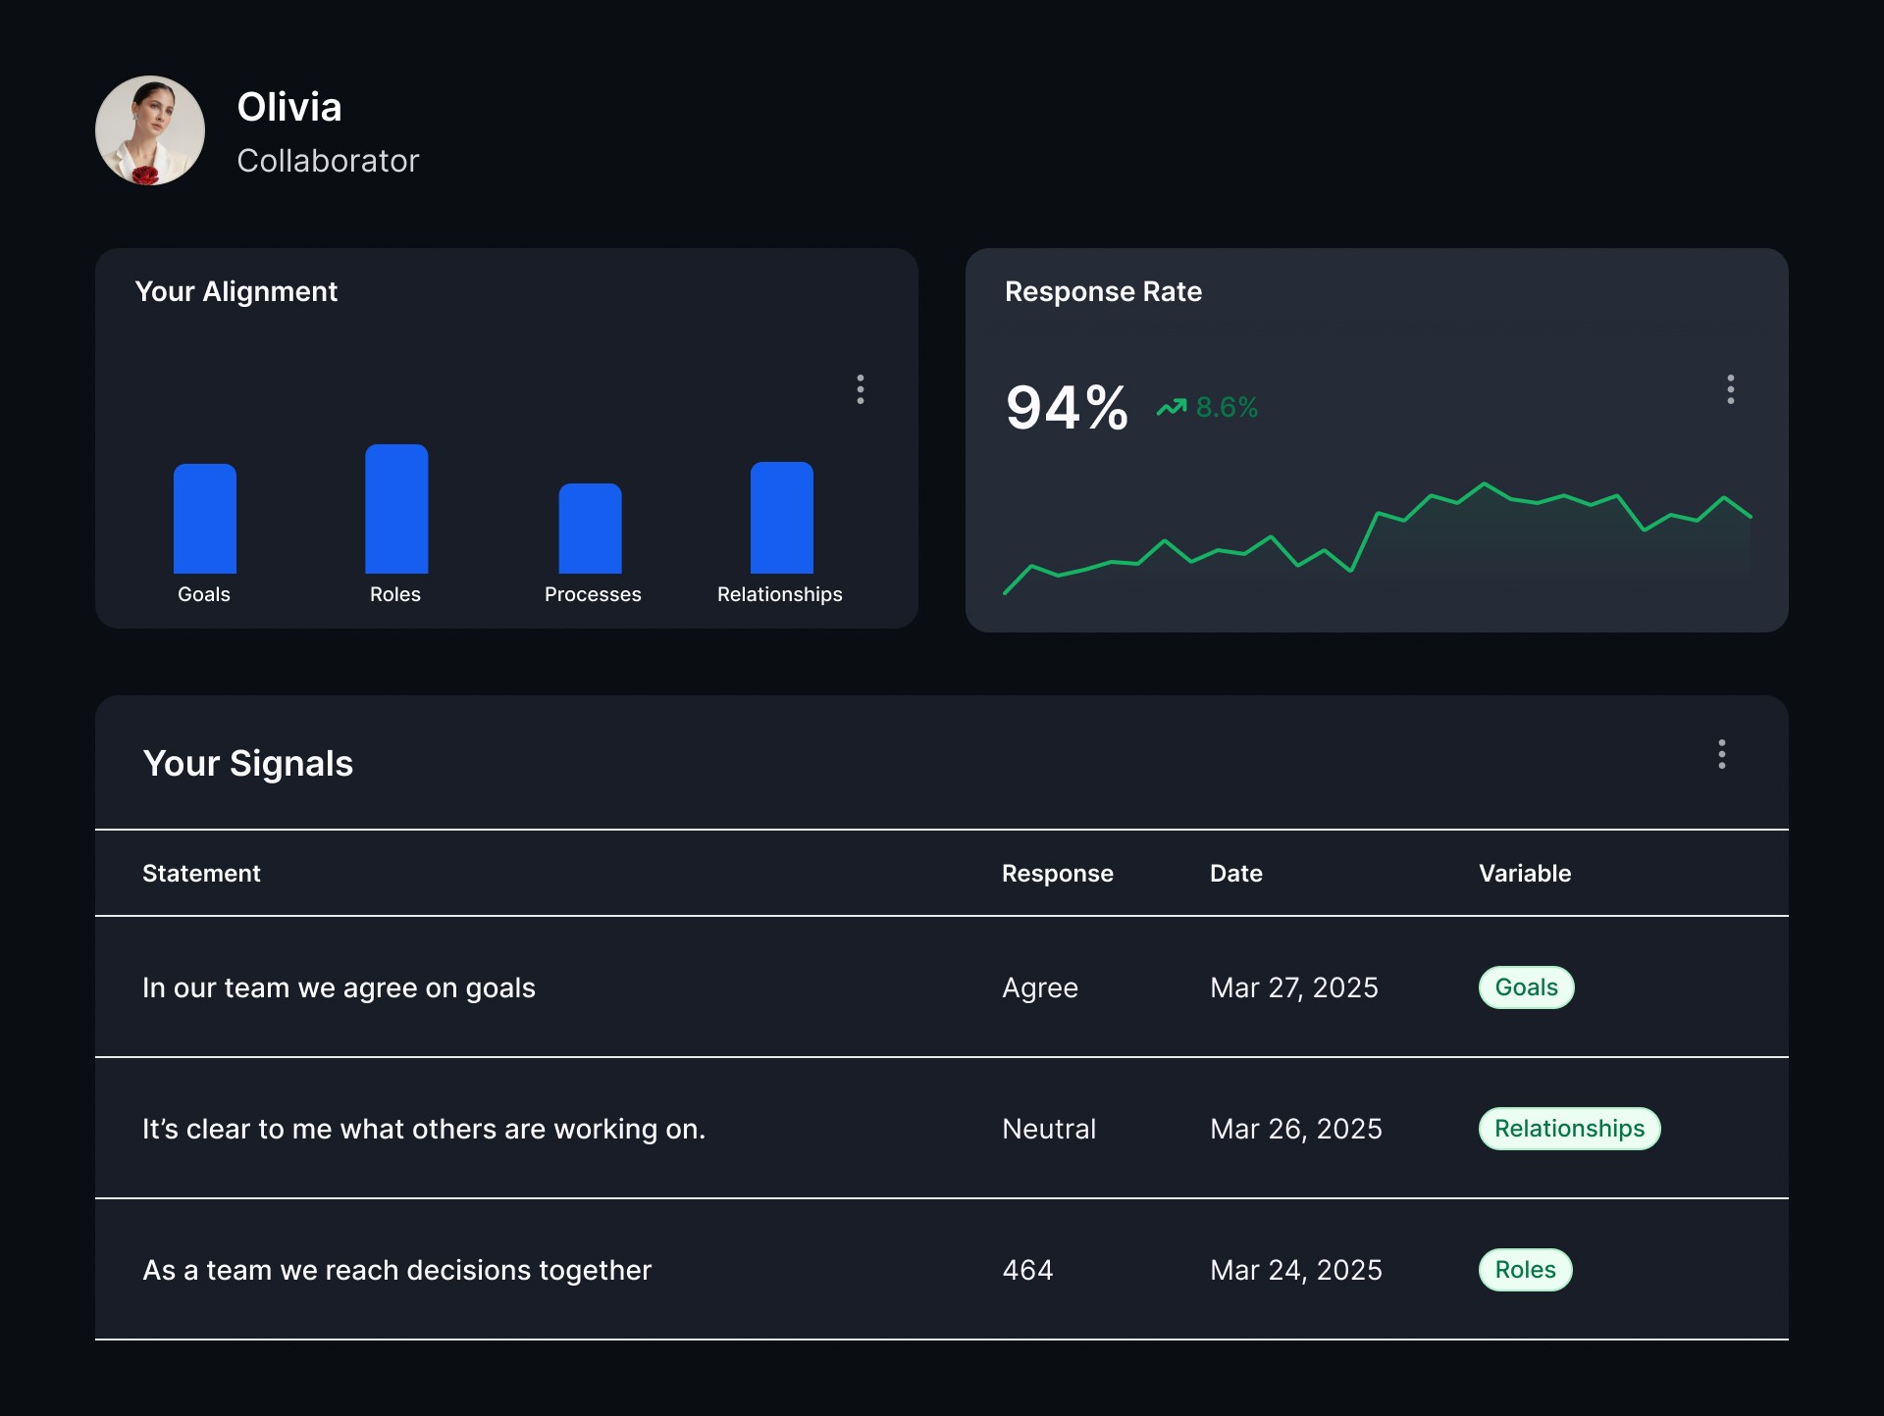
Task: Click the peak of the response rate line
Action: click(x=1484, y=483)
